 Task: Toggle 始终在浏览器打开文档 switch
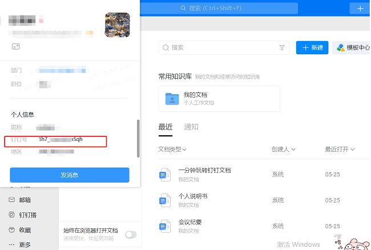(x=131, y=235)
